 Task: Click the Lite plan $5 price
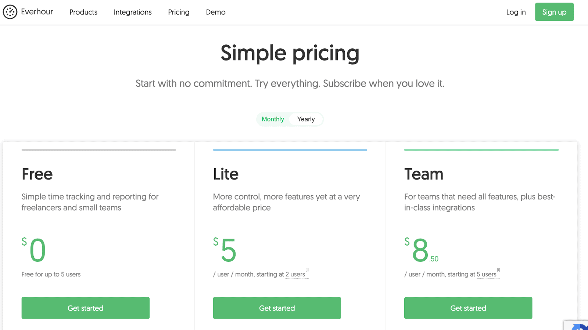[225, 250]
